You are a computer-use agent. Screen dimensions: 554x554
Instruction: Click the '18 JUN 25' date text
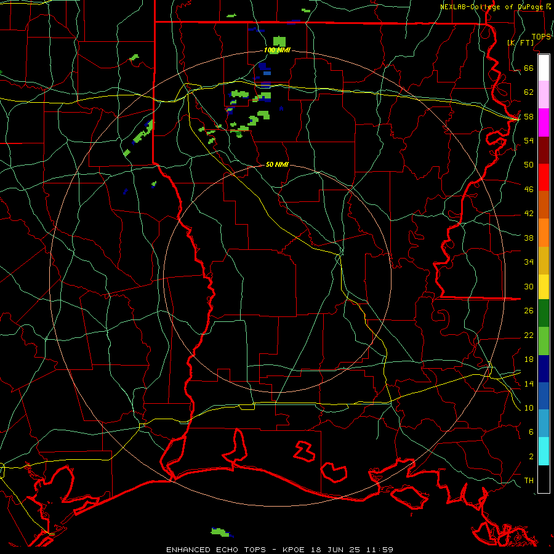click(335, 550)
